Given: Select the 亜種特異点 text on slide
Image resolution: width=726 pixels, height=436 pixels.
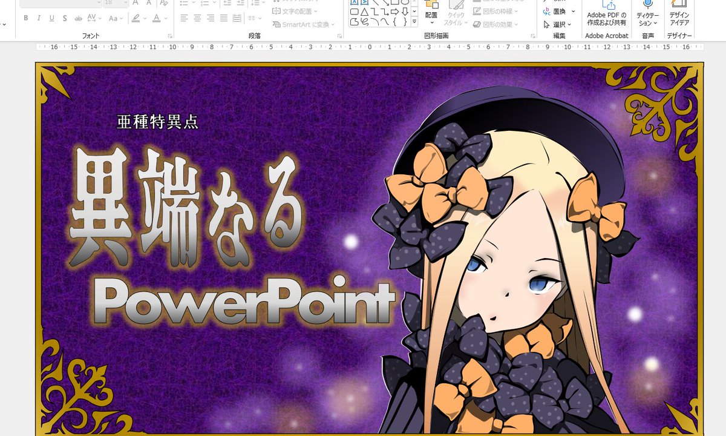Looking at the screenshot, I should [157, 122].
